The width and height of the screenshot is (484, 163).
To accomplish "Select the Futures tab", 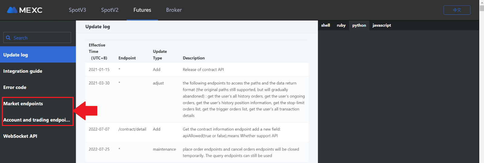I will pyautogui.click(x=142, y=10).
